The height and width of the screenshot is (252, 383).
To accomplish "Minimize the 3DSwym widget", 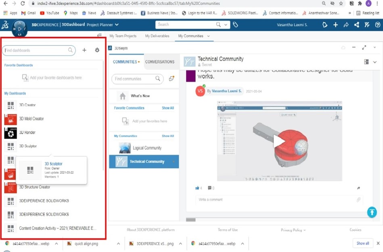I will (354, 47).
